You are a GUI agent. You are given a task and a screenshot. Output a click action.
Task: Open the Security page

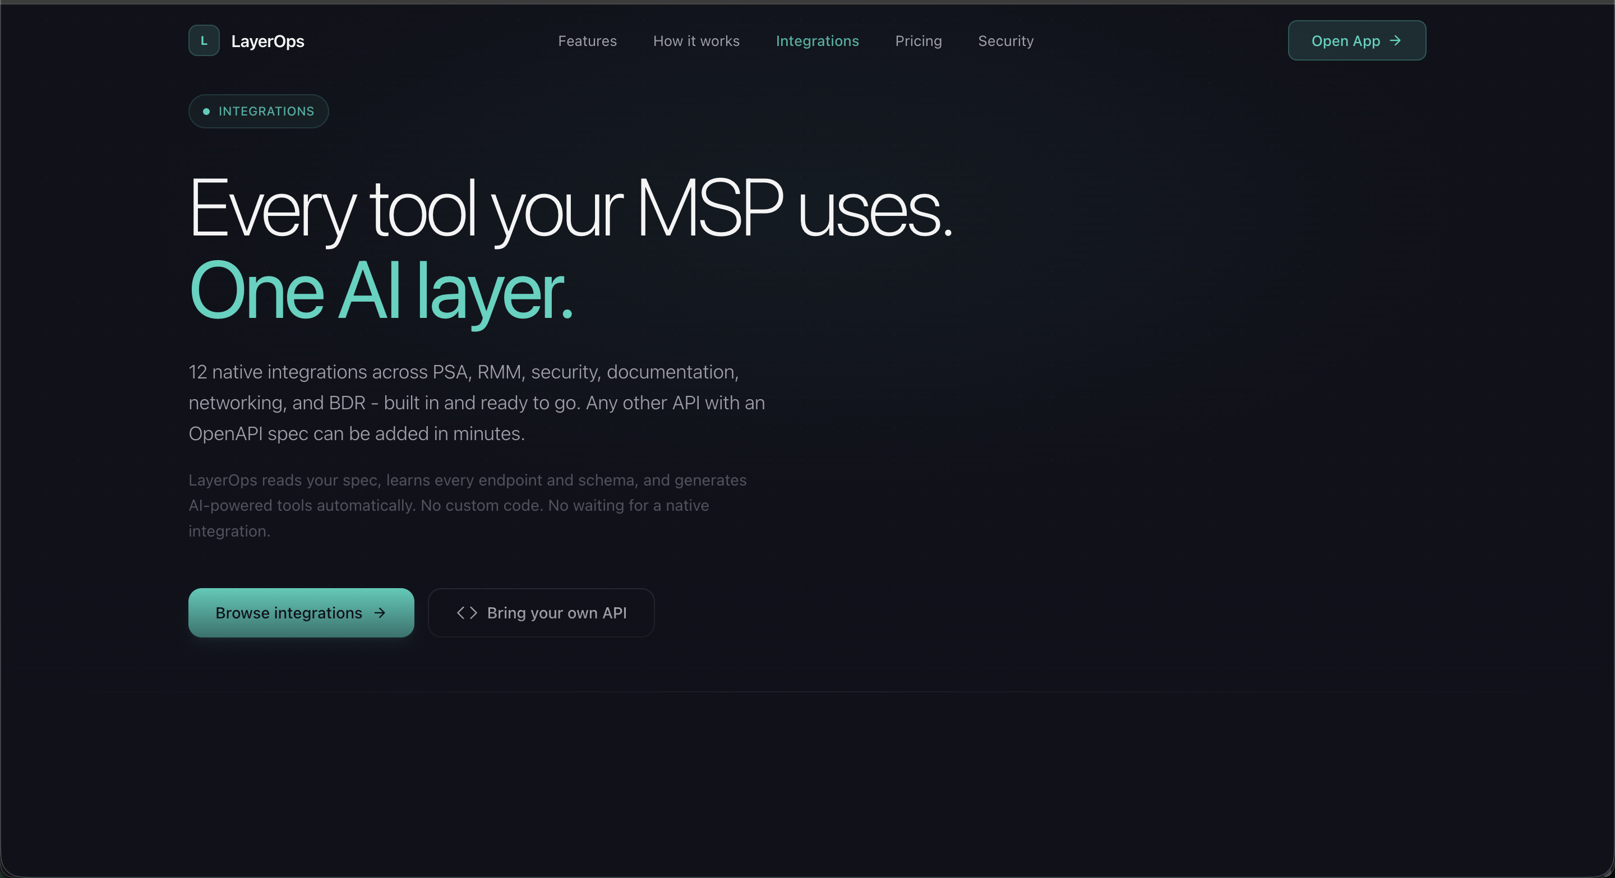click(x=1005, y=41)
